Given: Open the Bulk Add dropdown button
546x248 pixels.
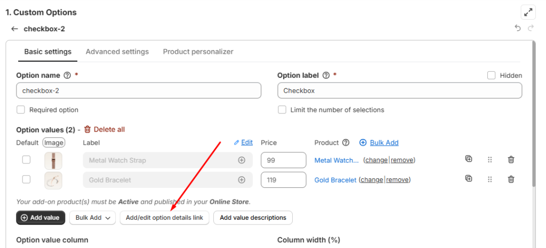Looking at the screenshot, I should pyautogui.click(x=92, y=218).
